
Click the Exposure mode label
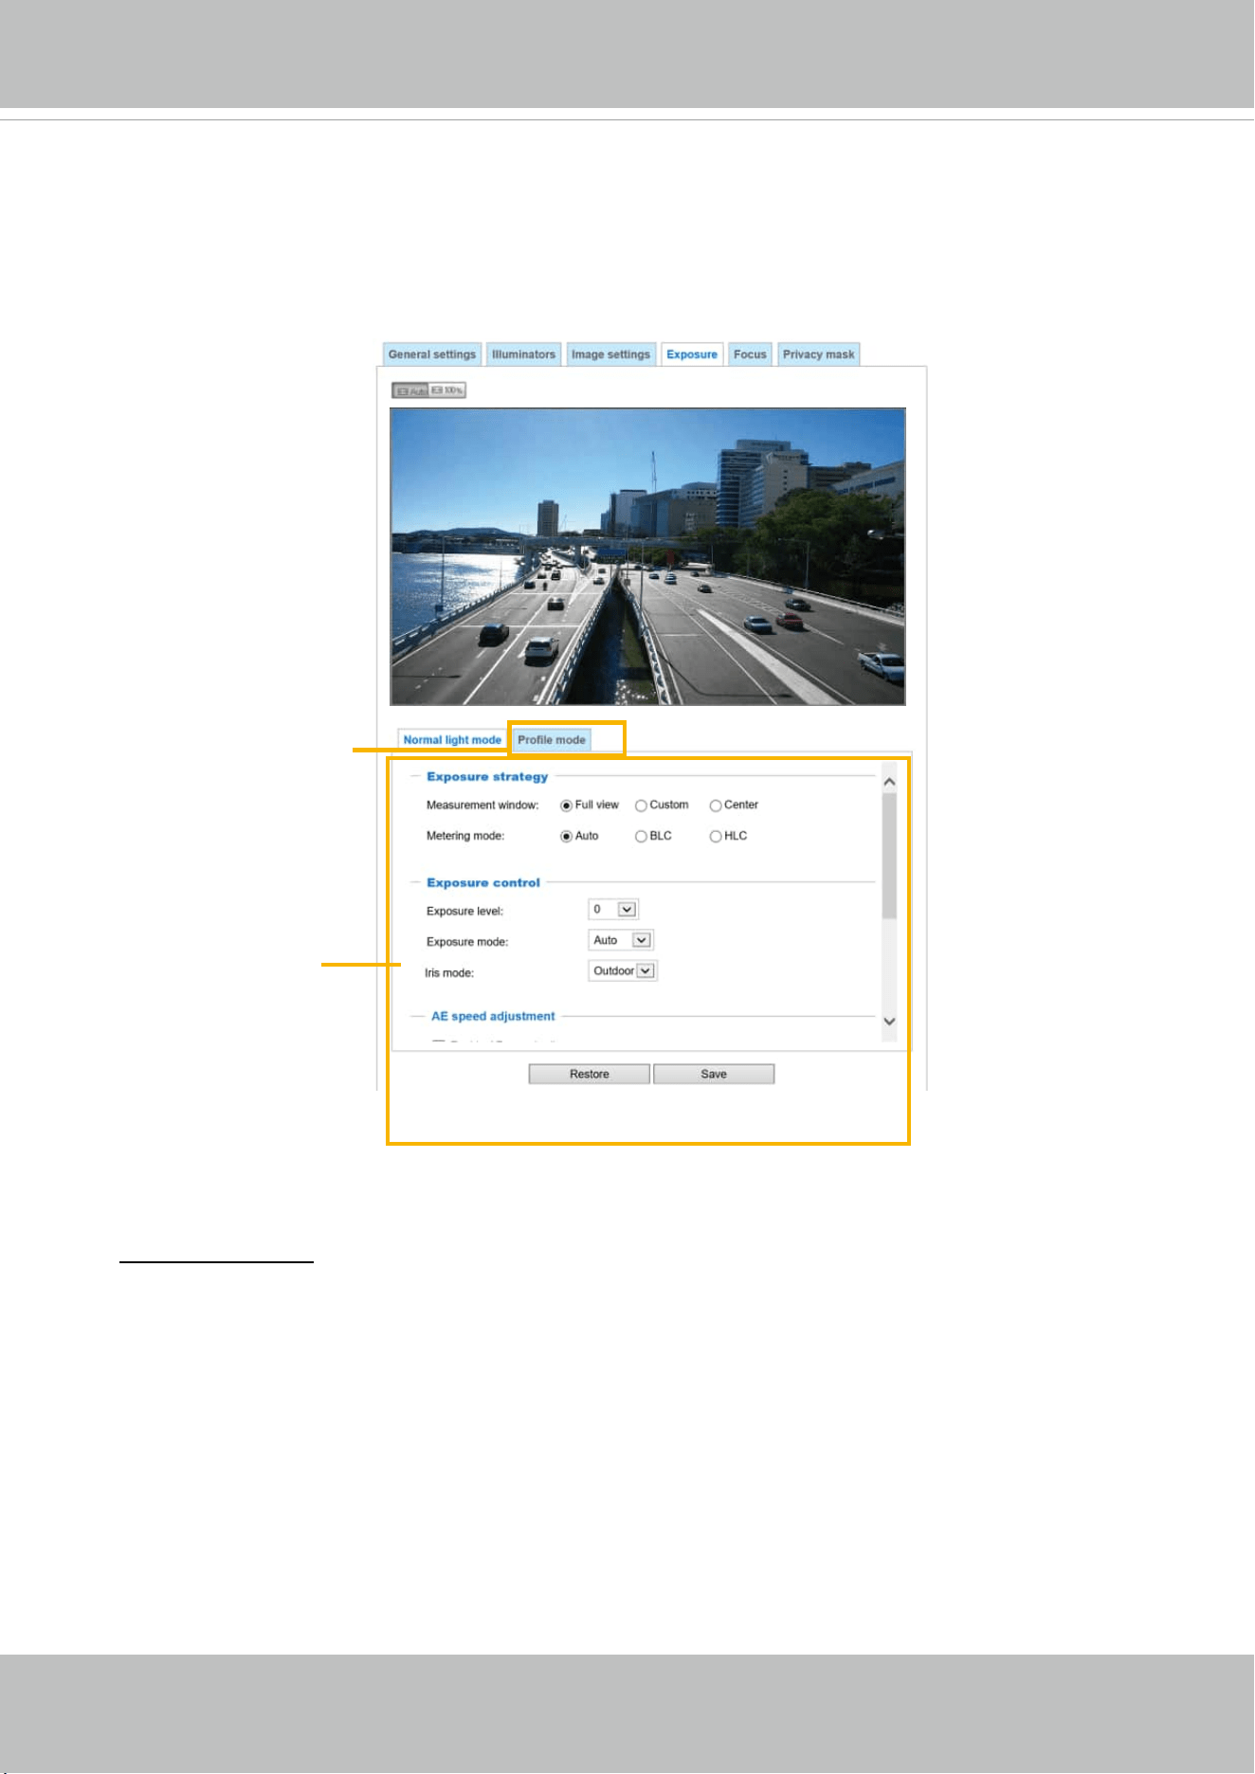(467, 942)
